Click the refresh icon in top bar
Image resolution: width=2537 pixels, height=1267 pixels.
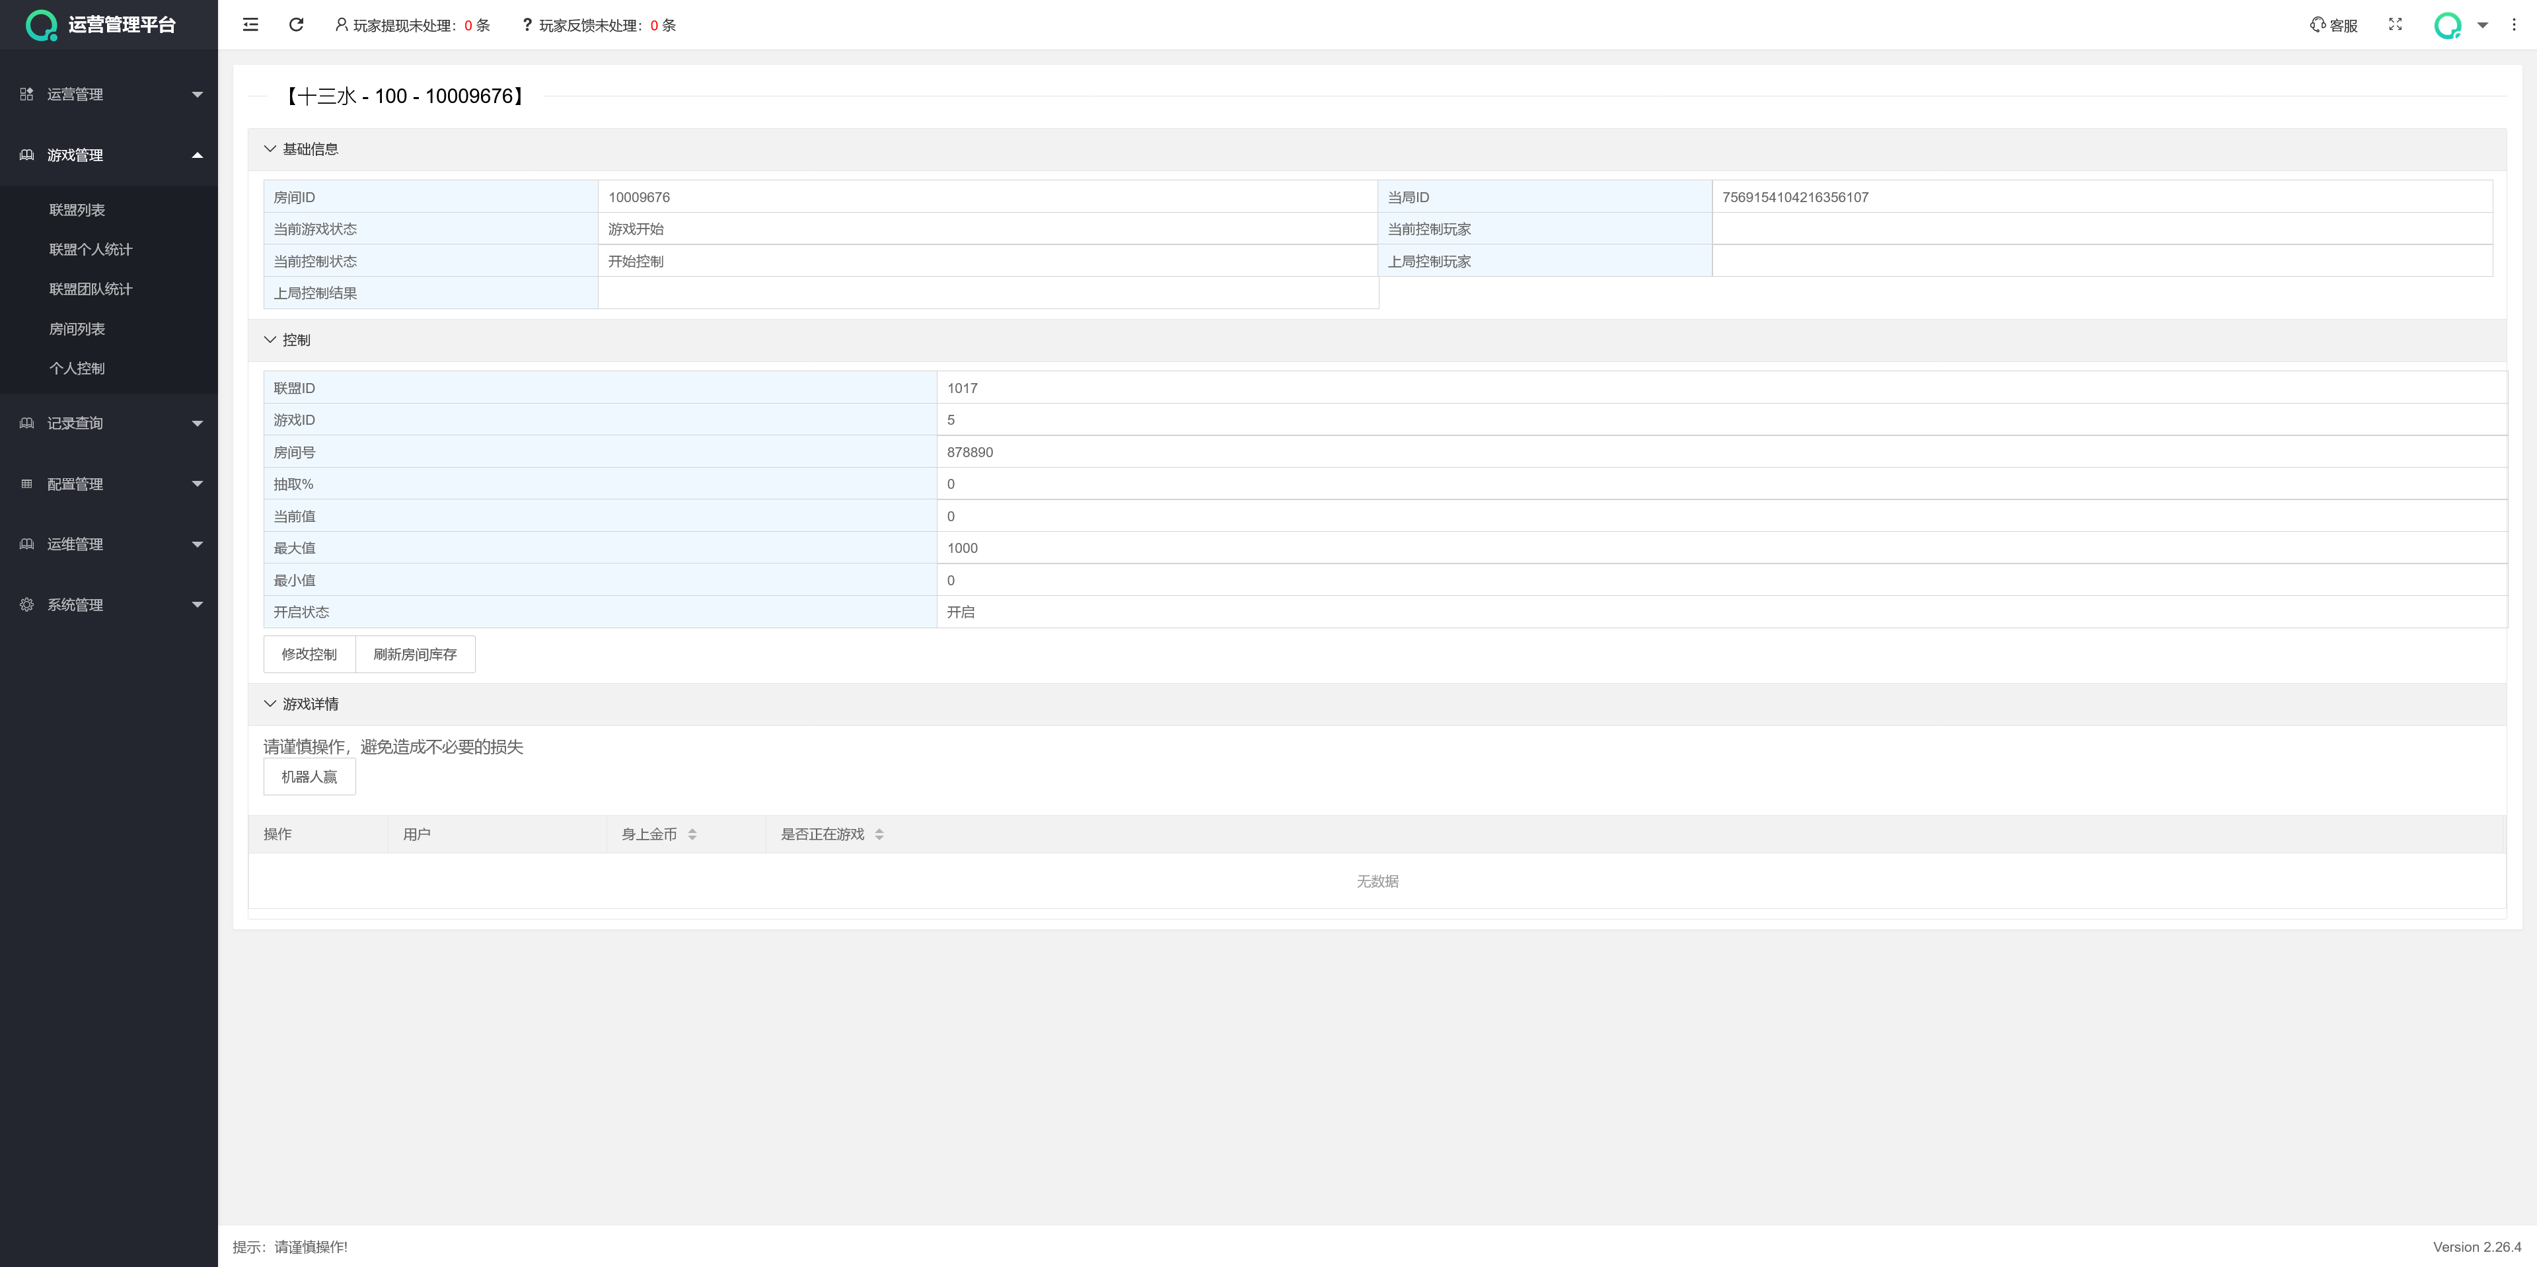295,24
